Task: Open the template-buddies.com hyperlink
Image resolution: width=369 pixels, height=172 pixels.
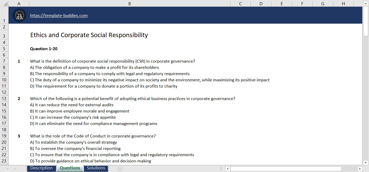Action: (59, 15)
